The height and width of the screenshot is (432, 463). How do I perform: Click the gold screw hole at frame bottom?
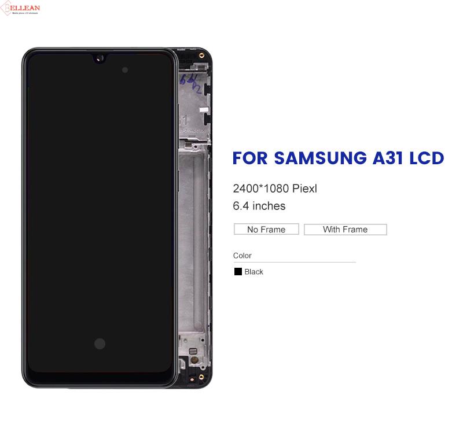(x=201, y=377)
